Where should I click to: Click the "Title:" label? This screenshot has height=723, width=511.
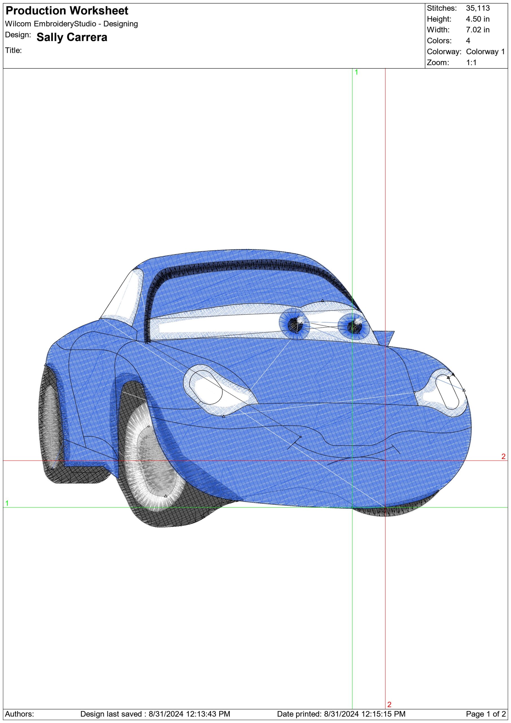14,50
